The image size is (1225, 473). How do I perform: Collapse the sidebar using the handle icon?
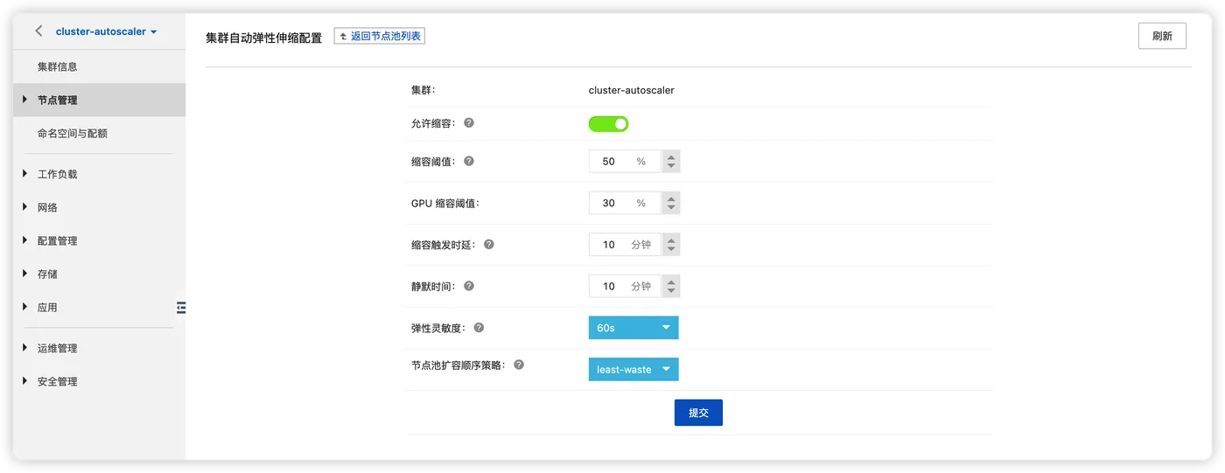181,307
